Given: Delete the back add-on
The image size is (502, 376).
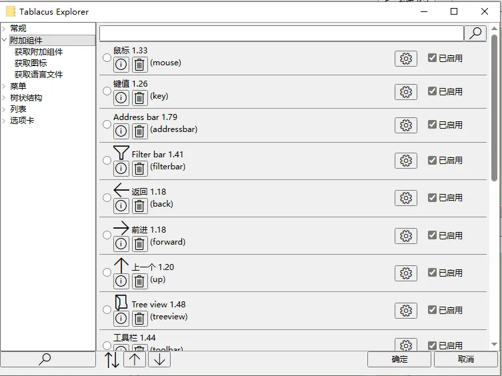Looking at the screenshot, I should (x=139, y=205).
